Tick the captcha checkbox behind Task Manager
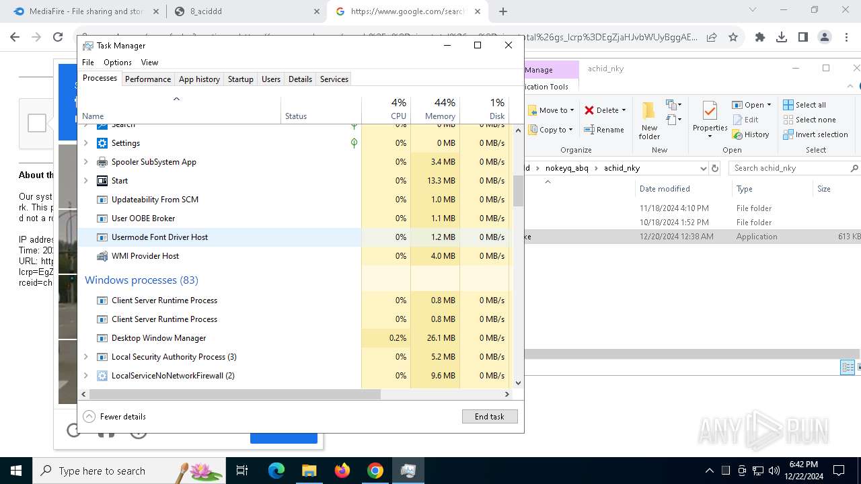This screenshot has height=484, width=861. tap(37, 123)
